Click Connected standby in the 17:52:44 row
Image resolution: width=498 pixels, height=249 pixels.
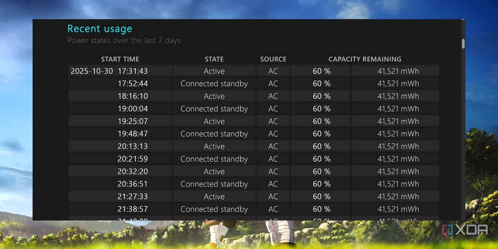coord(214,83)
